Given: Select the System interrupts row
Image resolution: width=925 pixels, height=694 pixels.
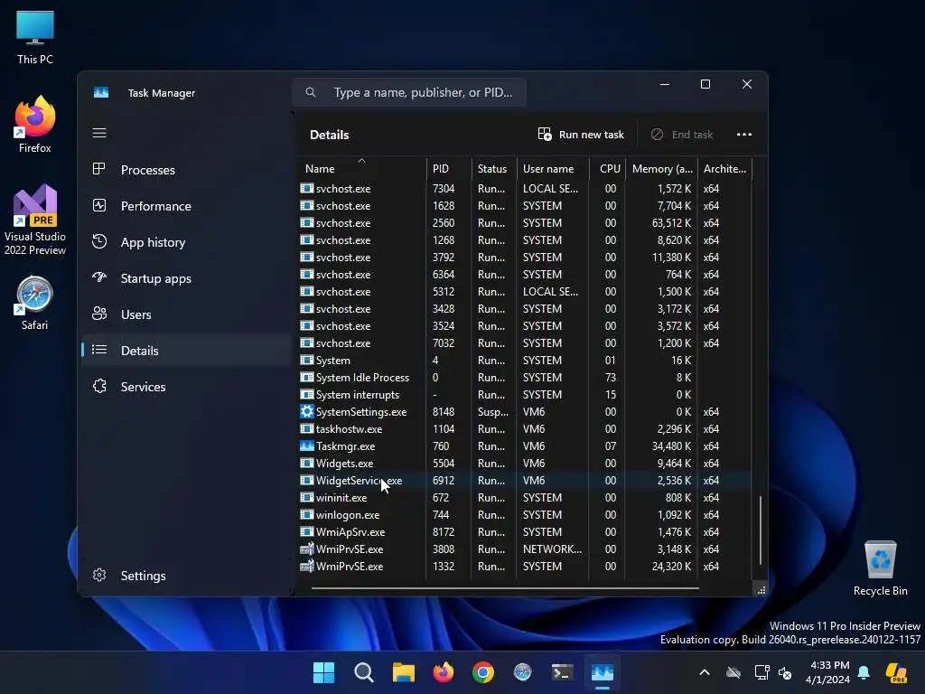Looking at the screenshot, I should (x=525, y=394).
